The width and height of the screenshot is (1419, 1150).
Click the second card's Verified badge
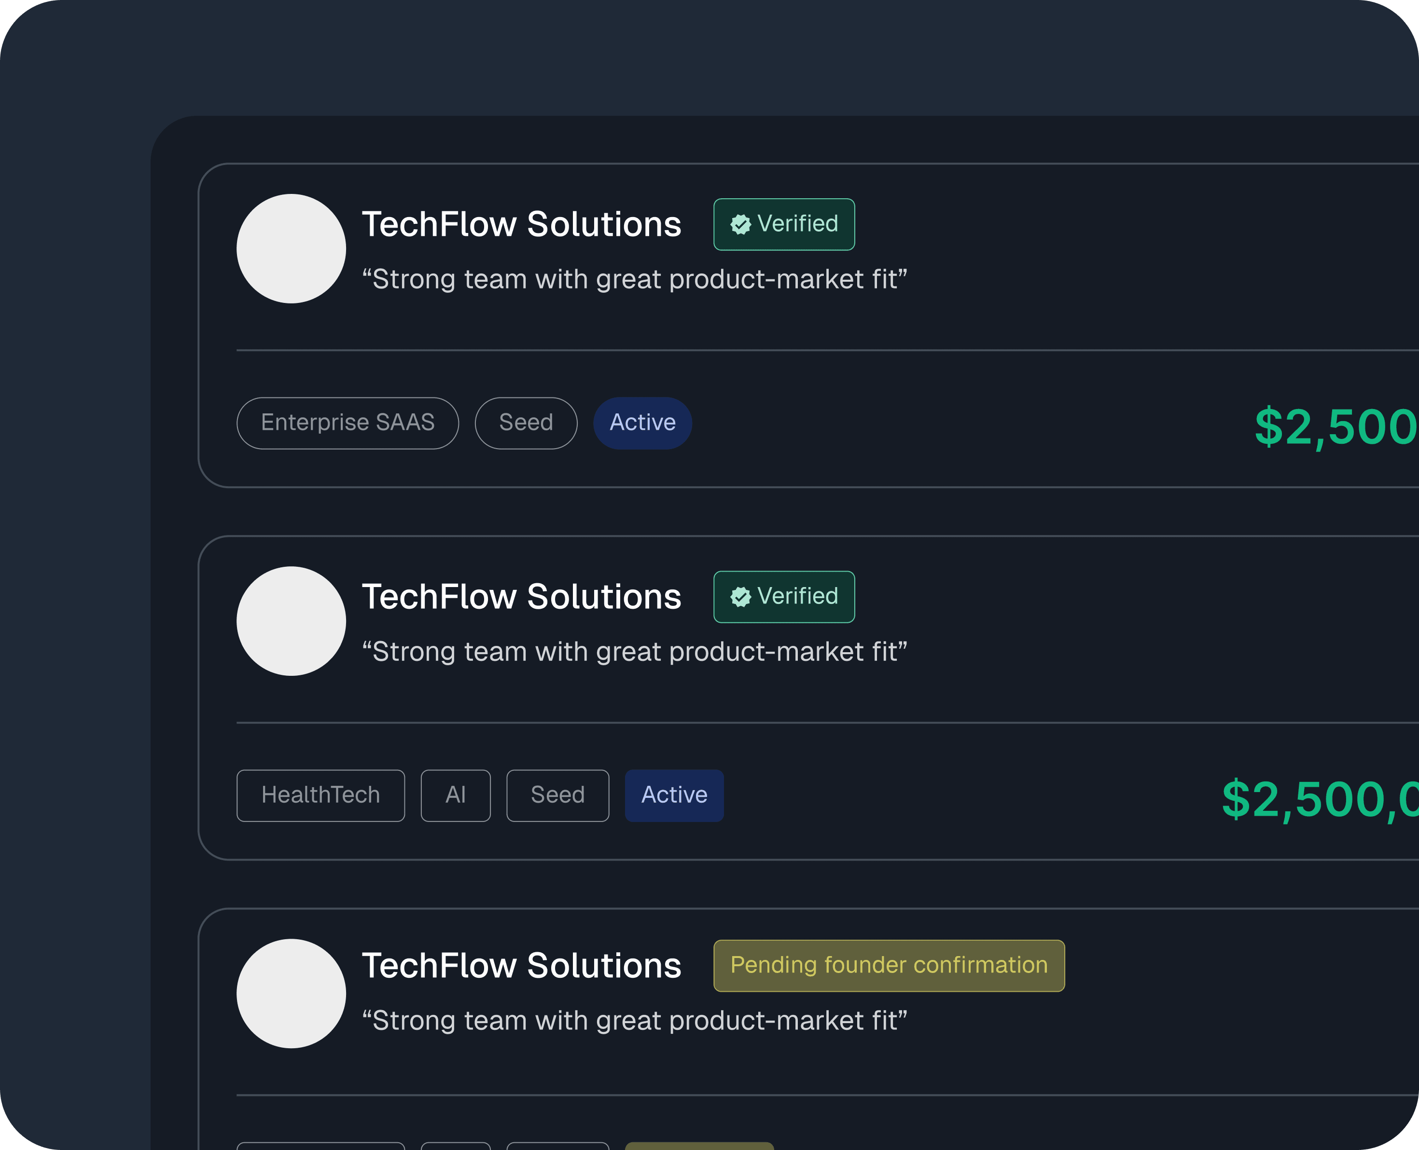(784, 597)
